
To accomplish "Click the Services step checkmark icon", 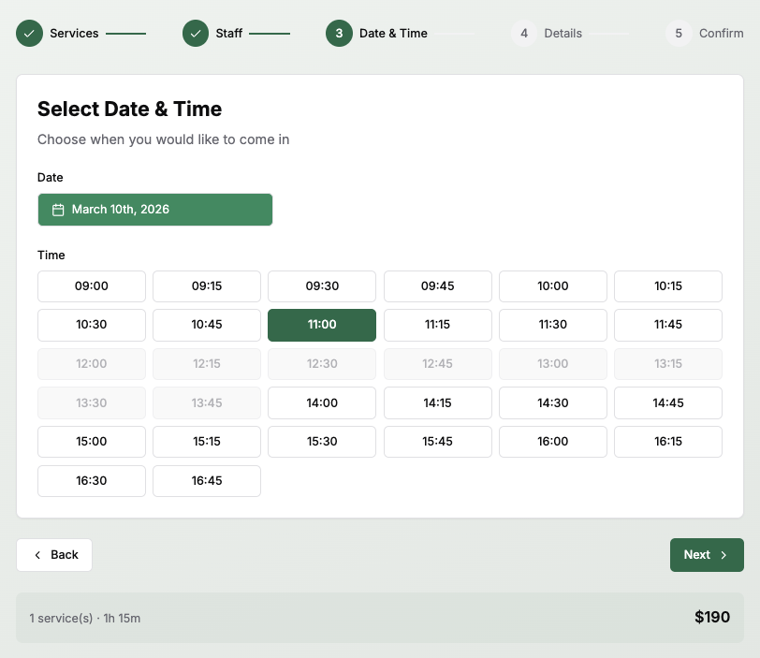I will click(29, 33).
